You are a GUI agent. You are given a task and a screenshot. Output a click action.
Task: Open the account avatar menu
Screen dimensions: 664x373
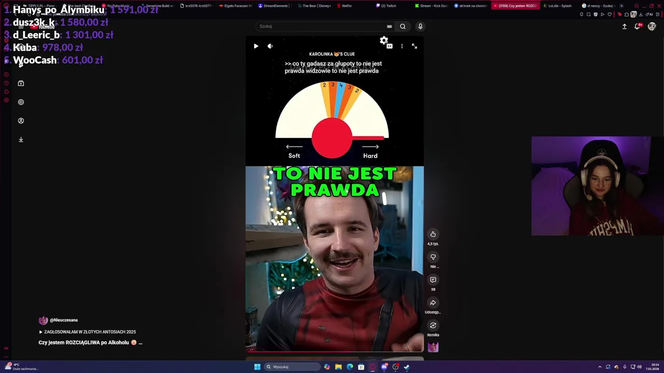pyautogui.click(x=652, y=26)
